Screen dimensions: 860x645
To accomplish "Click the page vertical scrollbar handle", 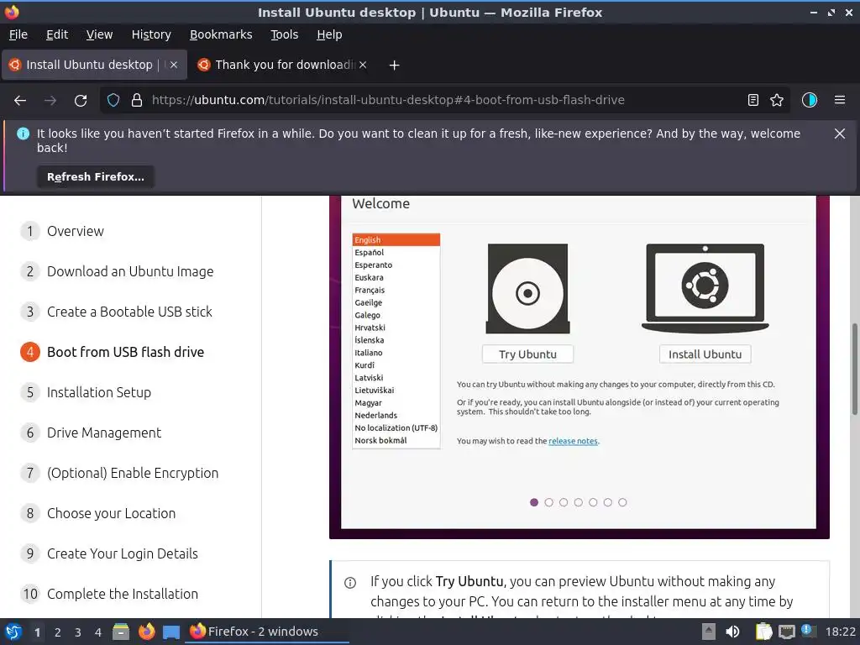I will coord(854,369).
